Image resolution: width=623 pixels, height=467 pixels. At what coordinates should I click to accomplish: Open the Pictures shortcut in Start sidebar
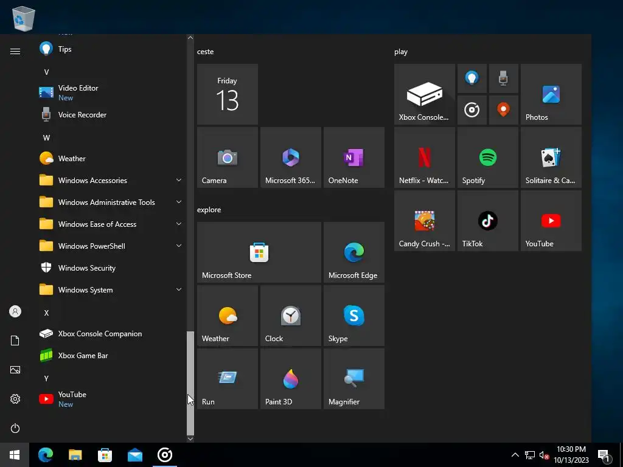(x=15, y=370)
